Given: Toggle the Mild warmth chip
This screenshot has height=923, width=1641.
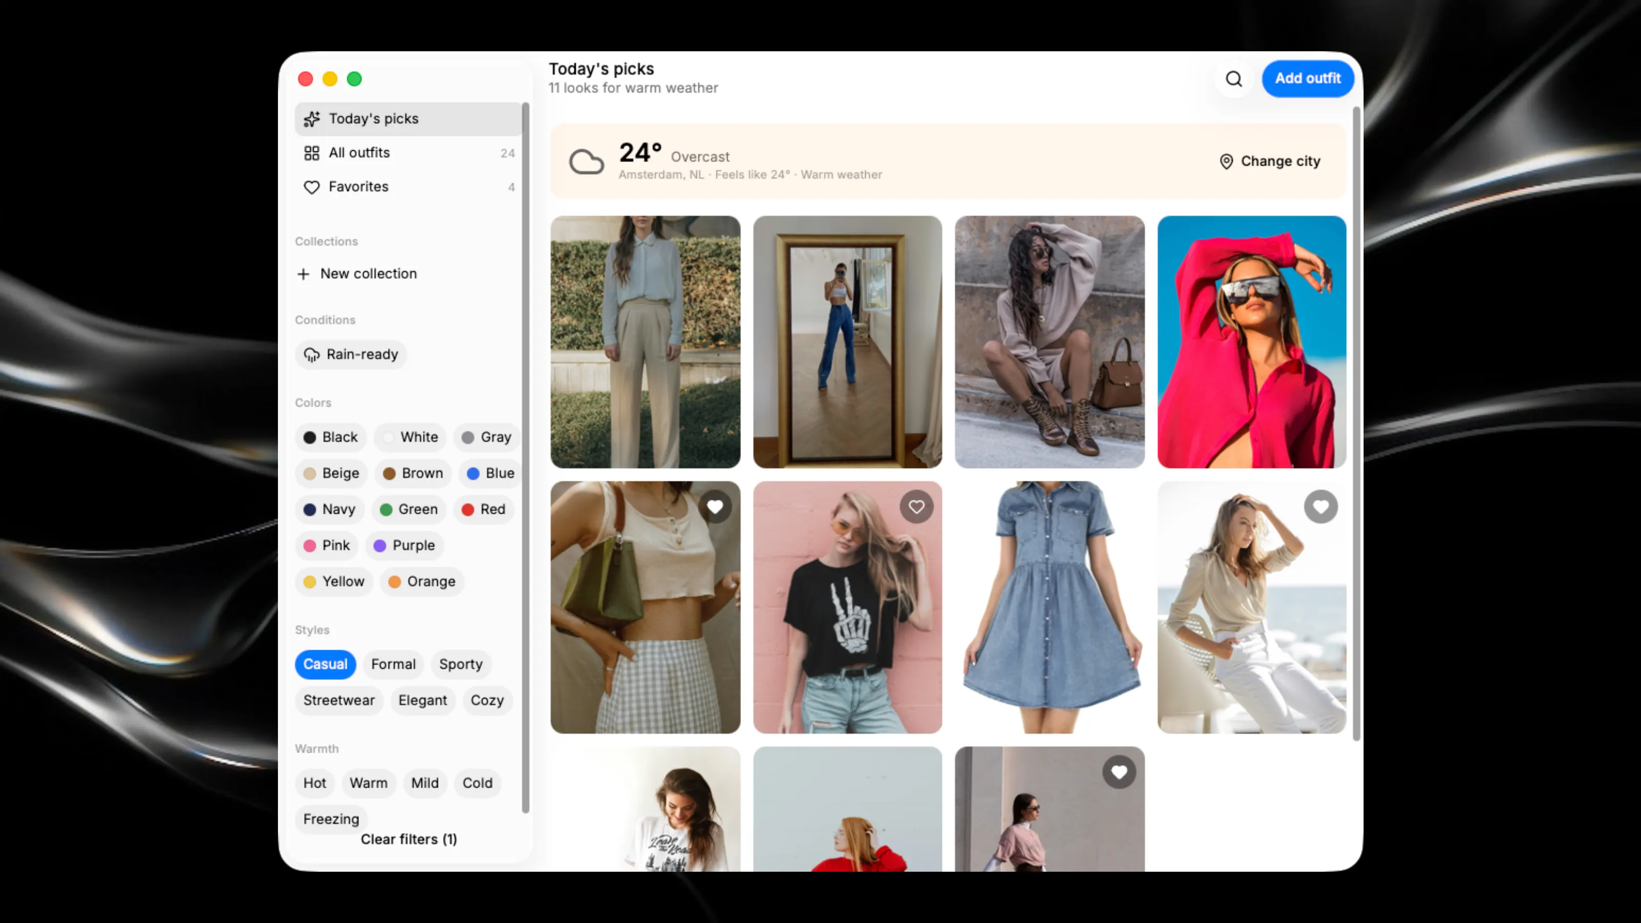Looking at the screenshot, I should point(425,784).
